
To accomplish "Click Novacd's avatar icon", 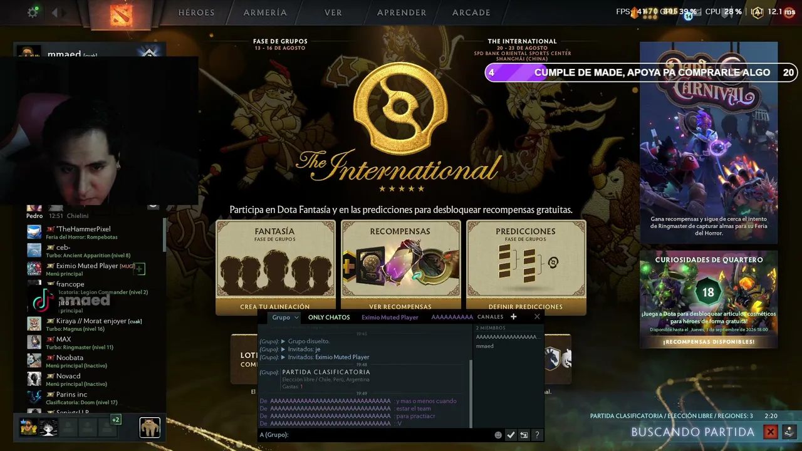I will point(34,378).
